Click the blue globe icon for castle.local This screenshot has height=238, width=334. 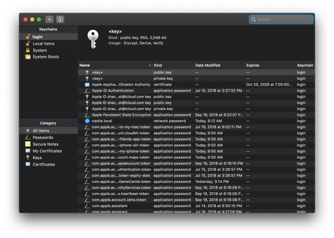tap(87, 121)
